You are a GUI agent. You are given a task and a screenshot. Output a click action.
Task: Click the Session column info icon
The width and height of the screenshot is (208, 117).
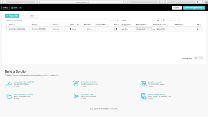tap(91, 25)
